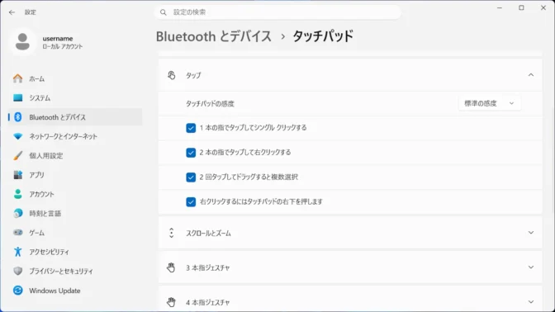Click the 時刻と言語 globe clock icon
The height and width of the screenshot is (312, 555).
(17, 213)
